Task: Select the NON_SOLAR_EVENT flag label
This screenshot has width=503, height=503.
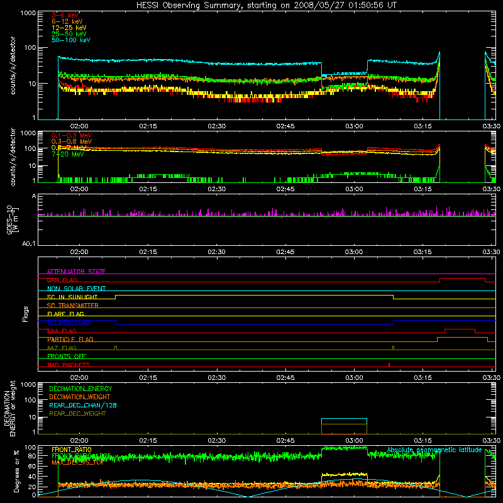Action: coord(76,289)
